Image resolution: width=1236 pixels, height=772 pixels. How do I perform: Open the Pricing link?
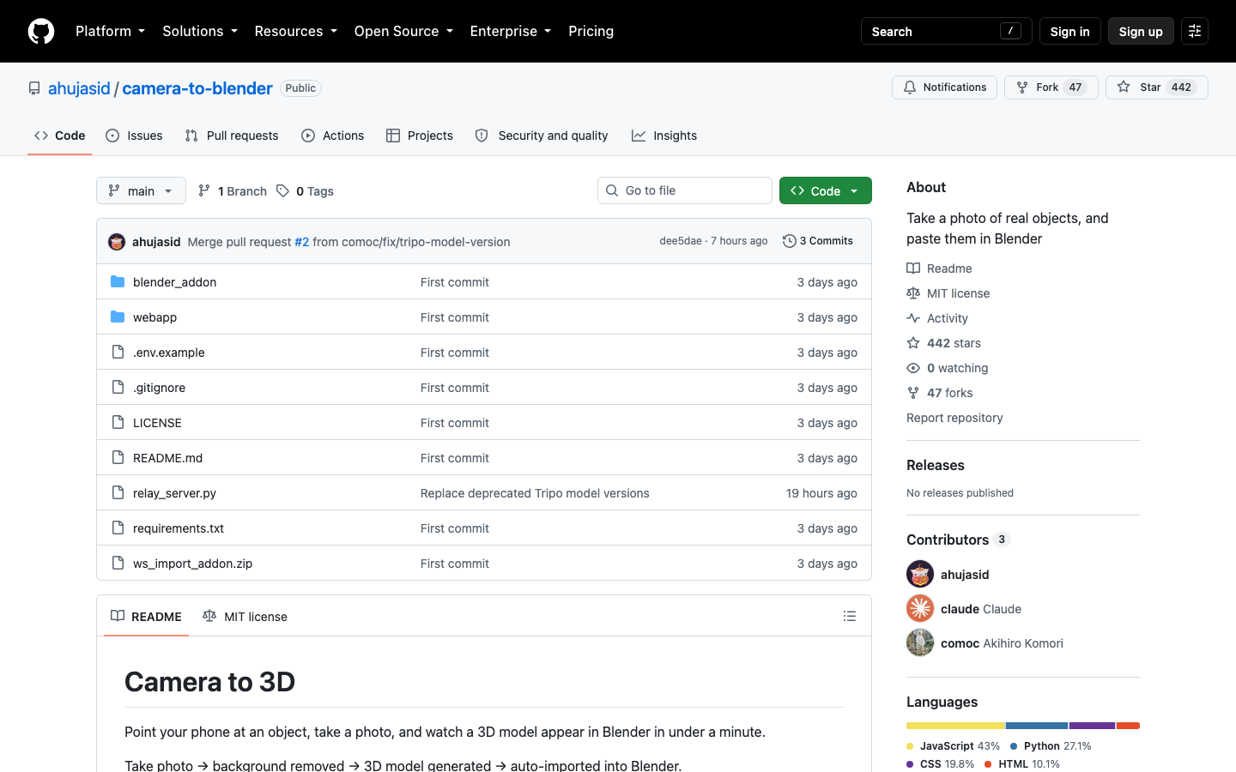click(591, 31)
